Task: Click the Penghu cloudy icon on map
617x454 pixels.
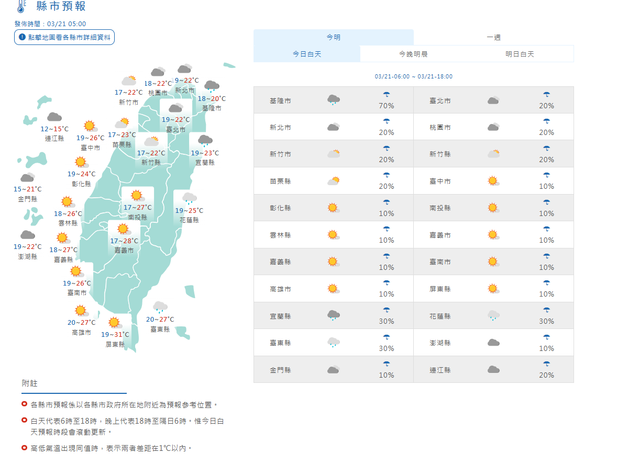Action: (27, 235)
